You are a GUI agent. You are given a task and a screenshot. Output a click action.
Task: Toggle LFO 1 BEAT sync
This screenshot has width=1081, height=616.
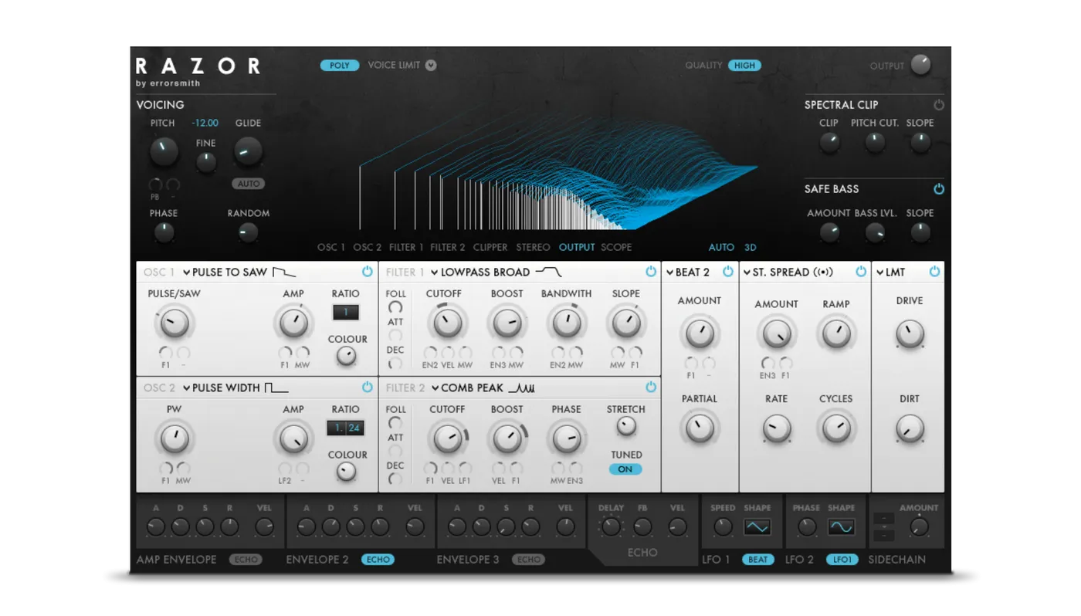pos(758,560)
